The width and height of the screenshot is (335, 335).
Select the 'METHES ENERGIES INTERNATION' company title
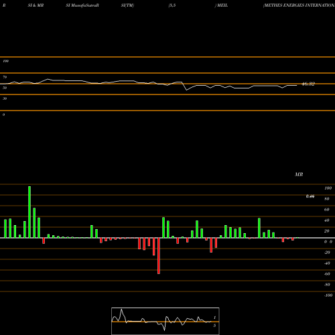tap(299, 5)
